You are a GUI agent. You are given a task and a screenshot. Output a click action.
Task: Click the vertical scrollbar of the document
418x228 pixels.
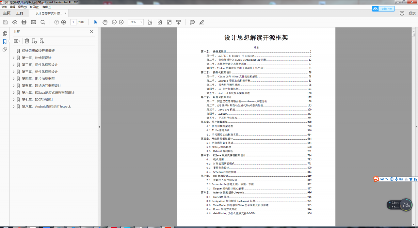[413, 127]
